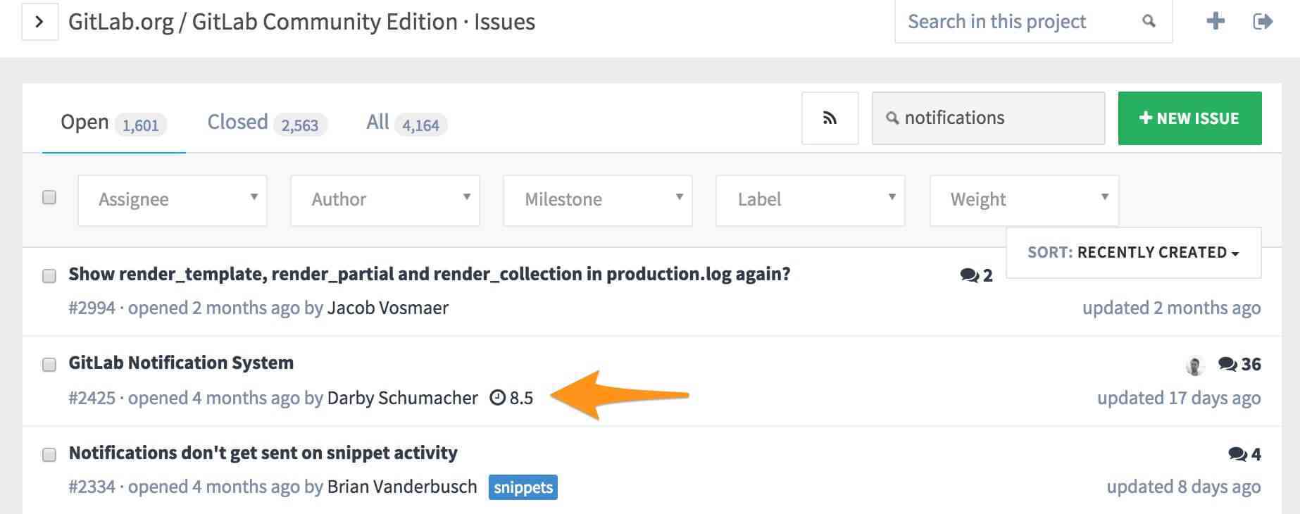This screenshot has width=1300, height=514.
Task: Toggle the select-all issues checkbox
Action: tap(49, 198)
